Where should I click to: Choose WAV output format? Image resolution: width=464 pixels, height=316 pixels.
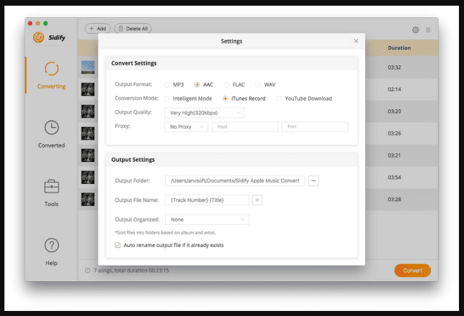pyautogui.click(x=258, y=85)
